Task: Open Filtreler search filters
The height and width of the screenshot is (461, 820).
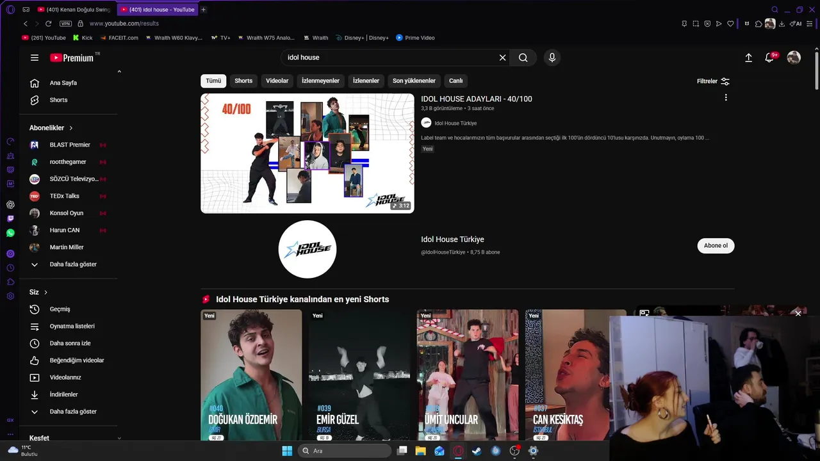Action: (x=713, y=81)
